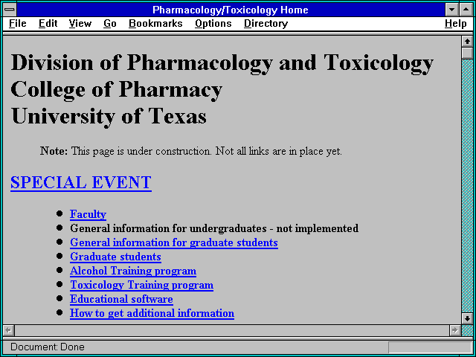
Task: Open the Graduate students link
Action: (x=115, y=257)
